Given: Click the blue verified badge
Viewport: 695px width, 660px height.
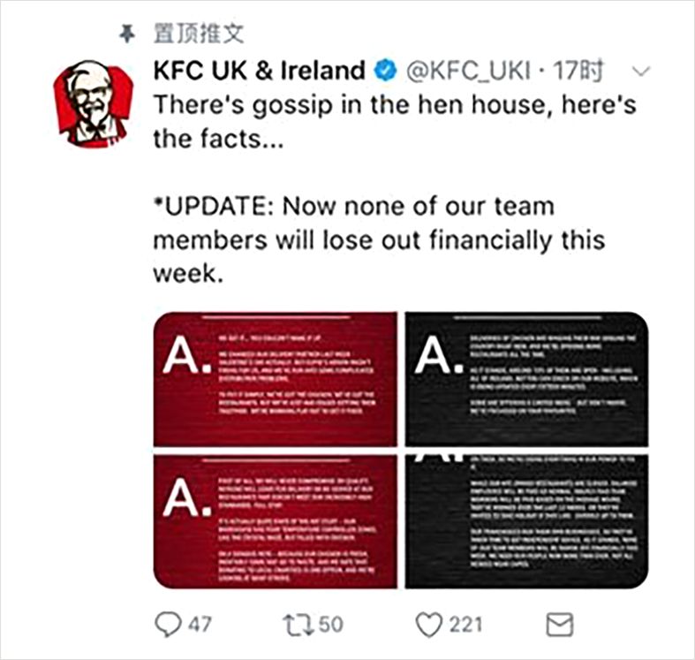Looking at the screenshot, I should tap(385, 70).
